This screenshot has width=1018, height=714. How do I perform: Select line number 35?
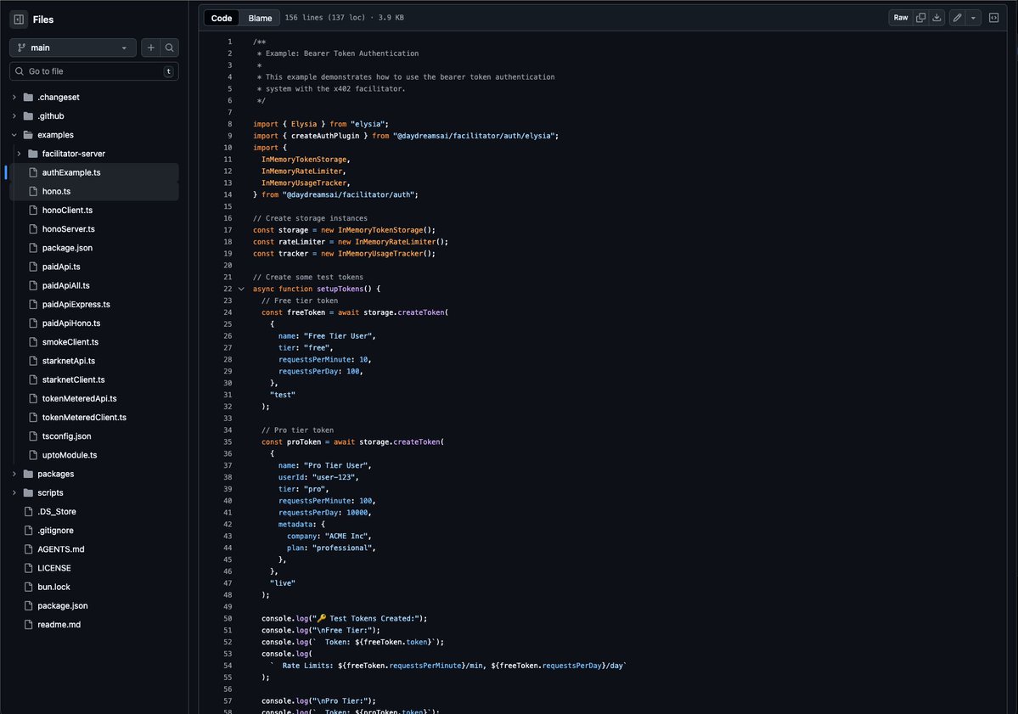point(228,442)
